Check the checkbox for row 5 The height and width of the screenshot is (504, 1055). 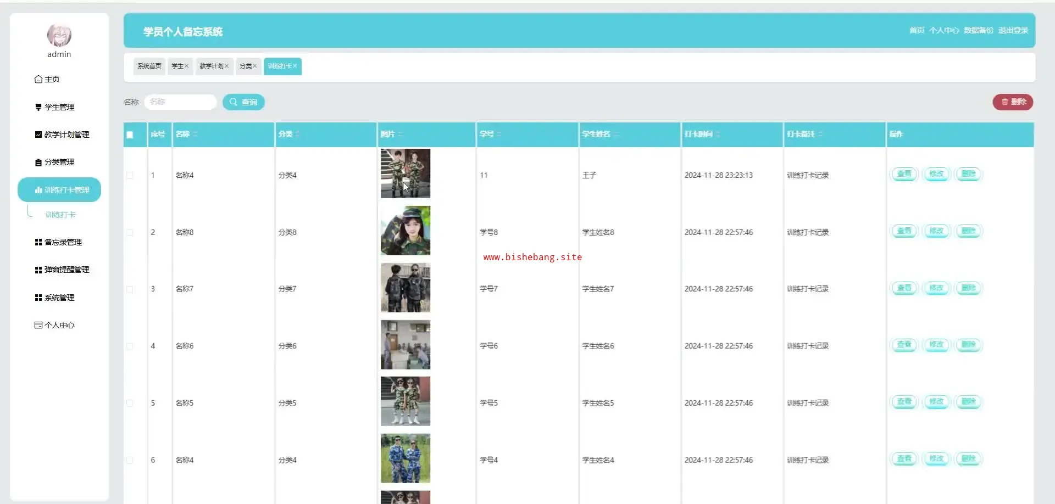pos(130,403)
